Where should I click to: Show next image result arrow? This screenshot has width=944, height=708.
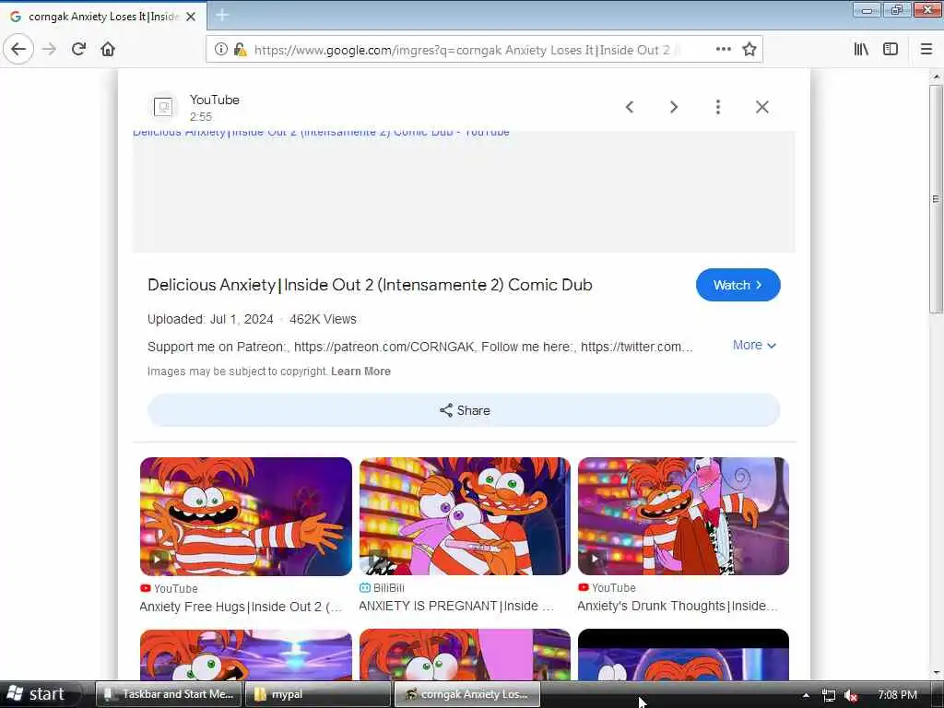[x=674, y=107]
